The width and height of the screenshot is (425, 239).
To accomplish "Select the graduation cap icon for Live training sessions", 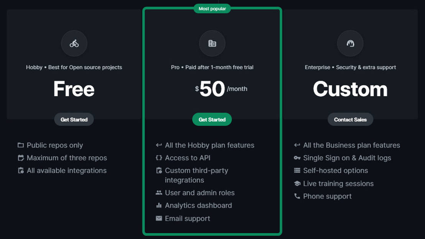I will click(297, 183).
